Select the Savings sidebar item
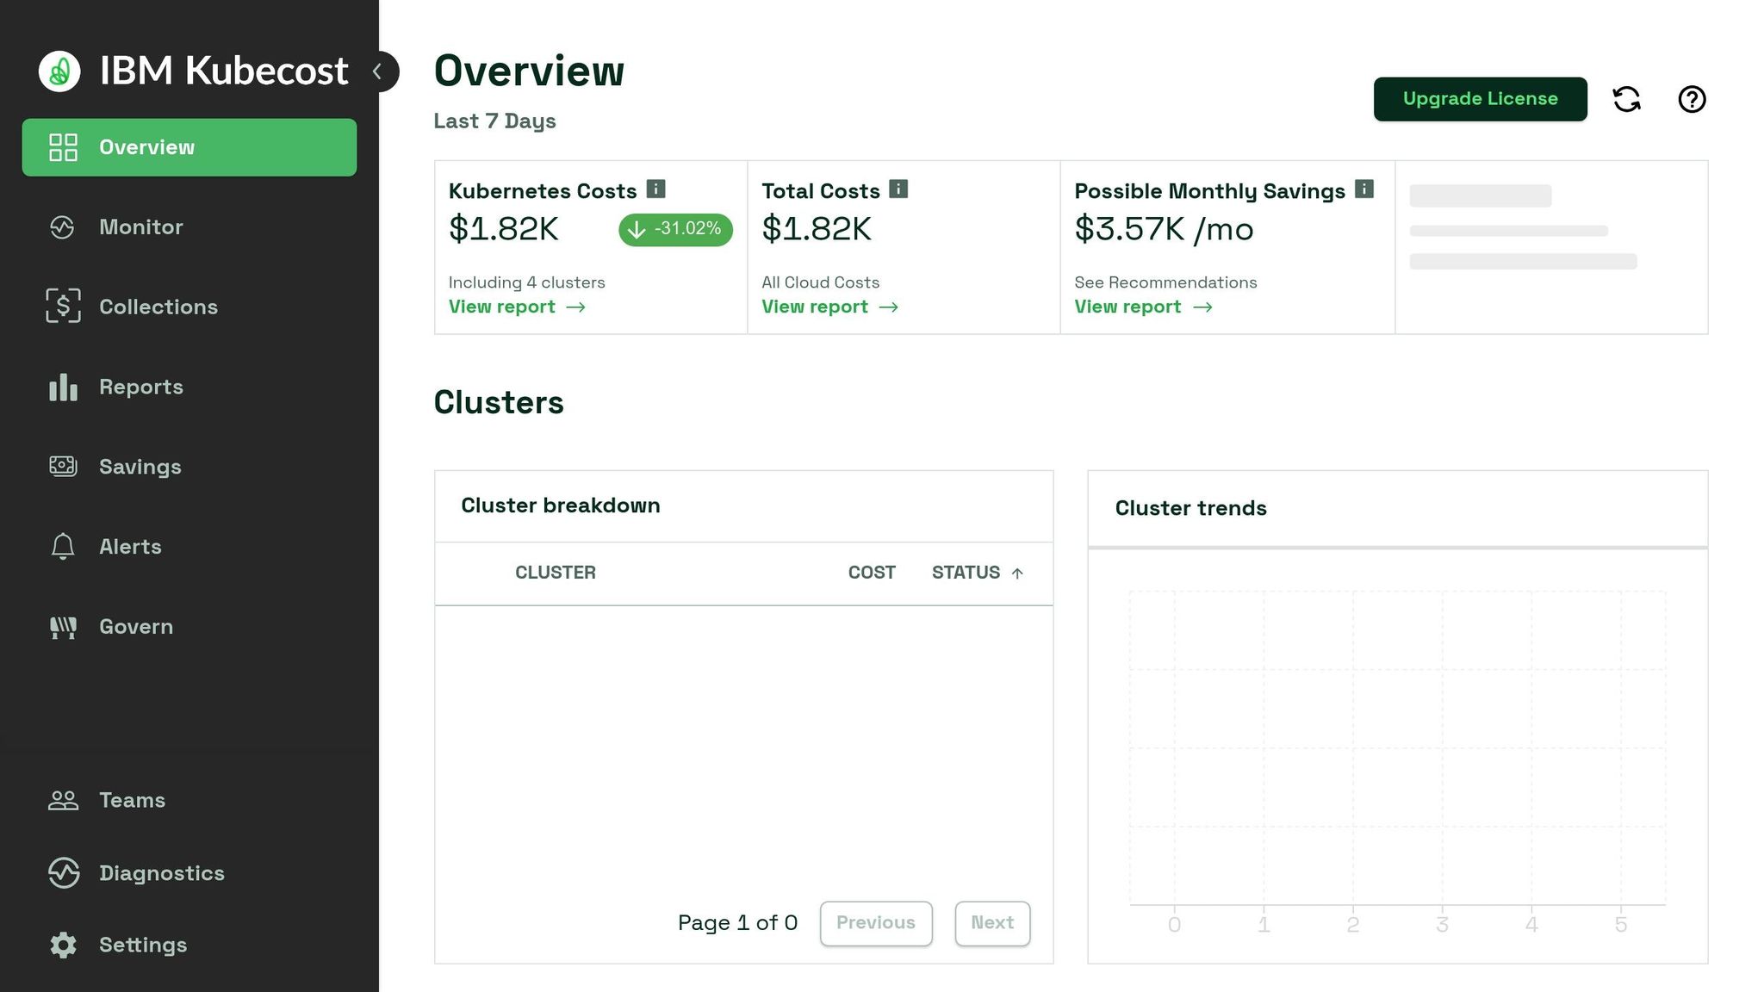Viewport: 1764px width, 992px height. point(140,467)
